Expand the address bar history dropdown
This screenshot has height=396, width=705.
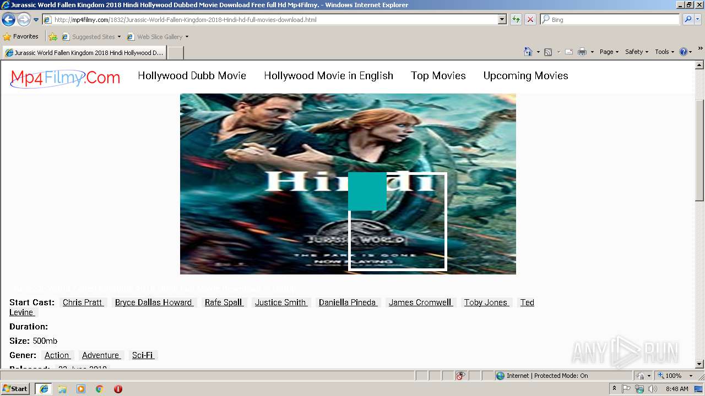[502, 20]
